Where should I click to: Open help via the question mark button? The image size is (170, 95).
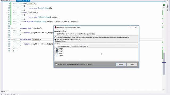point(130,27)
